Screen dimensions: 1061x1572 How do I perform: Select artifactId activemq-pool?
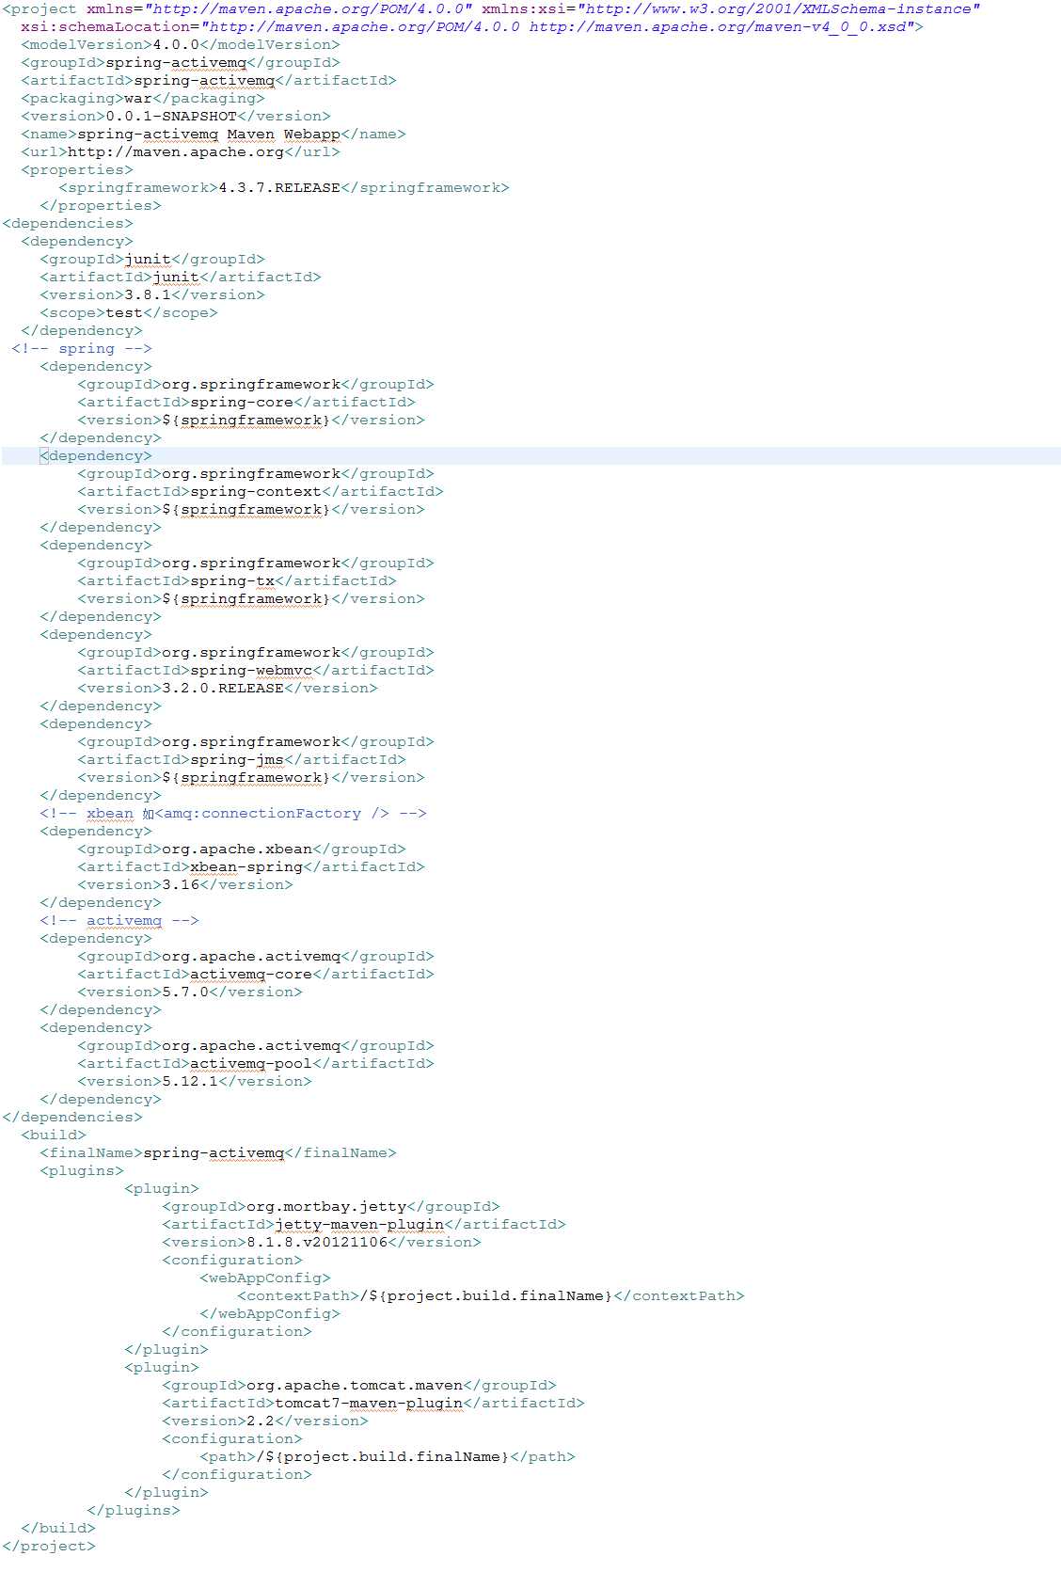tap(251, 1063)
